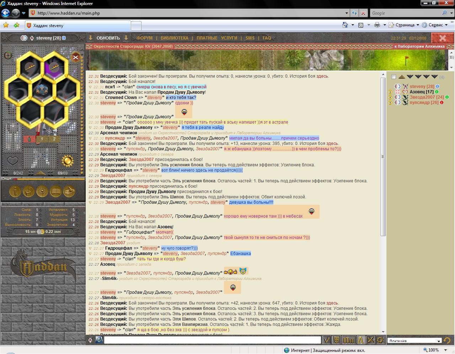The height and width of the screenshot is (354, 455).
Task: Click the info icon next to steveny [28] header
Action: tap(64, 38)
